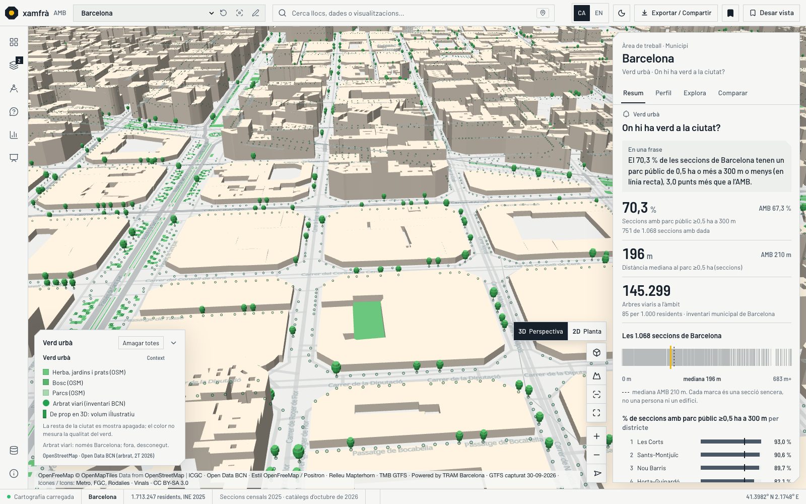This screenshot has height=504, width=806.
Task: Open the Perfil tab
Action: click(x=663, y=93)
